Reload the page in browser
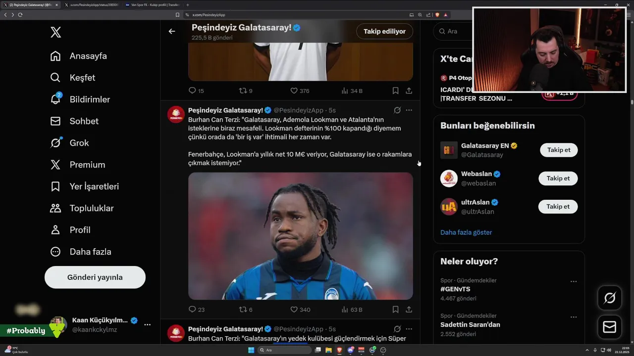 (x=20, y=15)
